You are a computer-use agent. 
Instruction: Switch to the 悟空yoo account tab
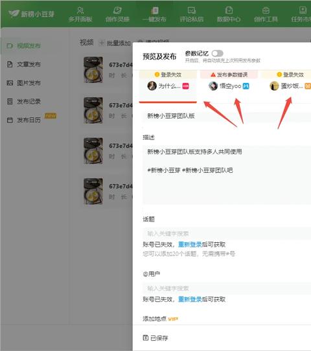229,86
